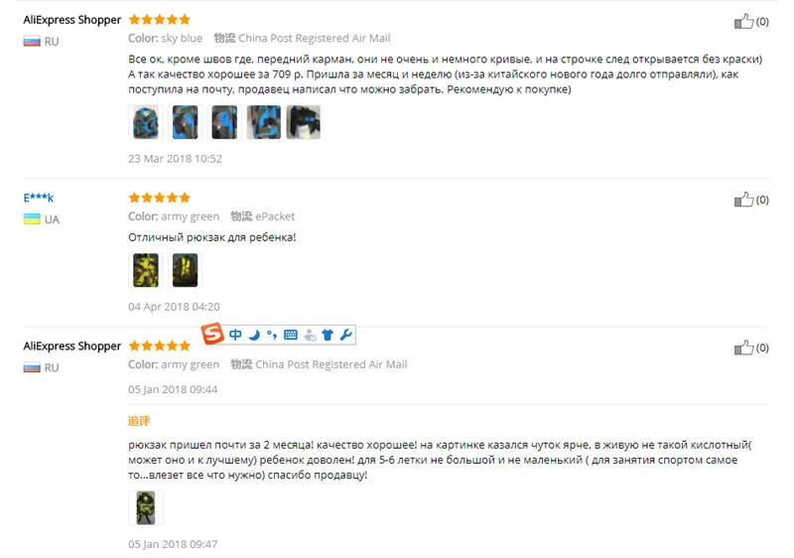Open skin shirt icon in IME toolbar
Image resolution: width=794 pixels, height=558 pixels.
[x=328, y=335]
